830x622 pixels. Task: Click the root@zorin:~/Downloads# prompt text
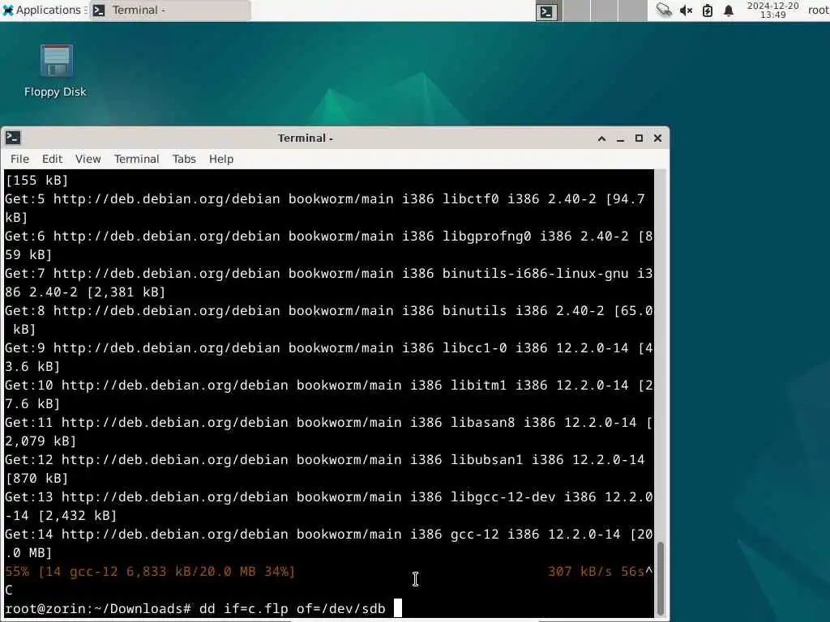coord(98,609)
